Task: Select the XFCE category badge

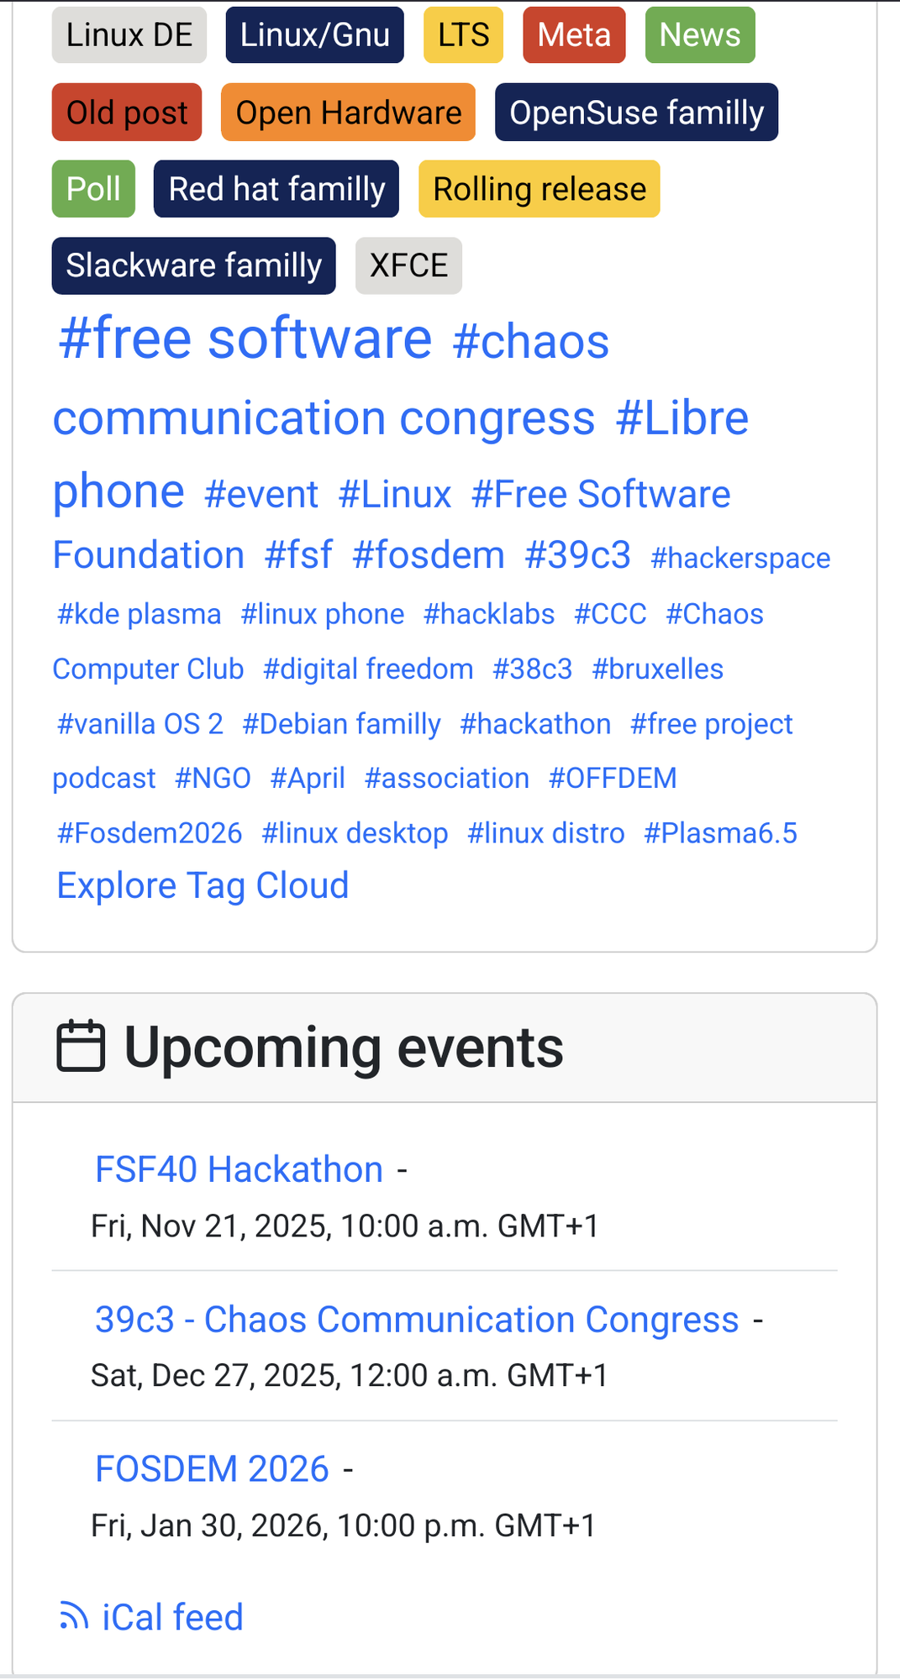Action: [x=408, y=265]
